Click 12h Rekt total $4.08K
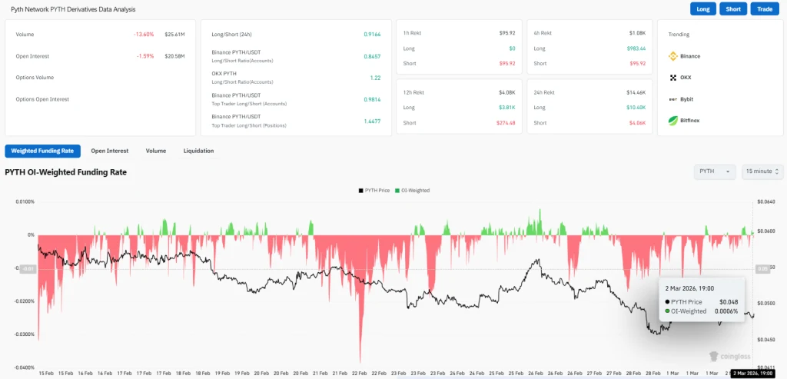Viewport: 787px width, 379px height. point(507,92)
